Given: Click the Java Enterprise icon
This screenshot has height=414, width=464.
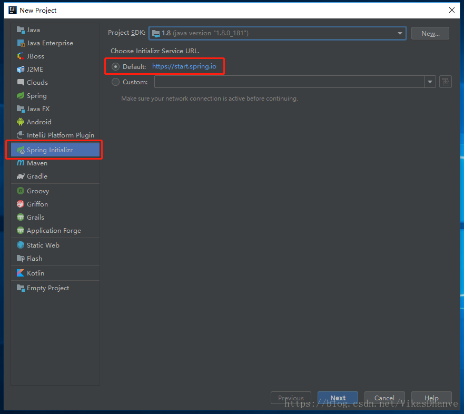Looking at the screenshot, I should point(21,43).
